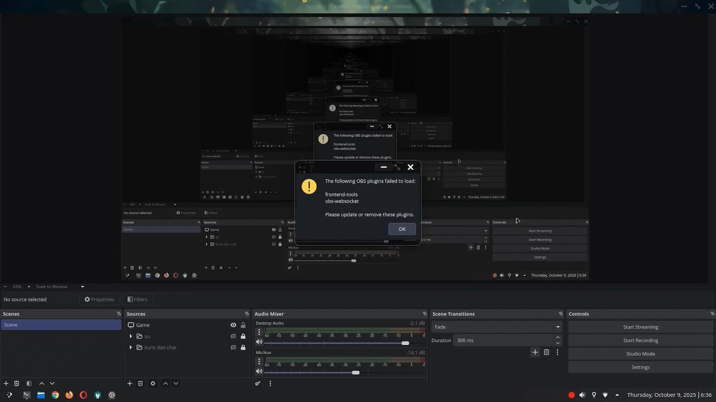The image size is (716, 402).
Task: Decrease transition duration with down arrow
Action: click(558, 343)
